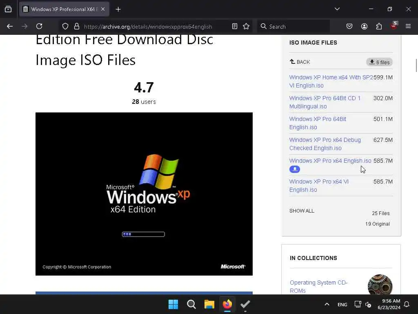Open the network status tray icon
The height and width of the screenshot is (314, 418).
(x=358, y=304)
